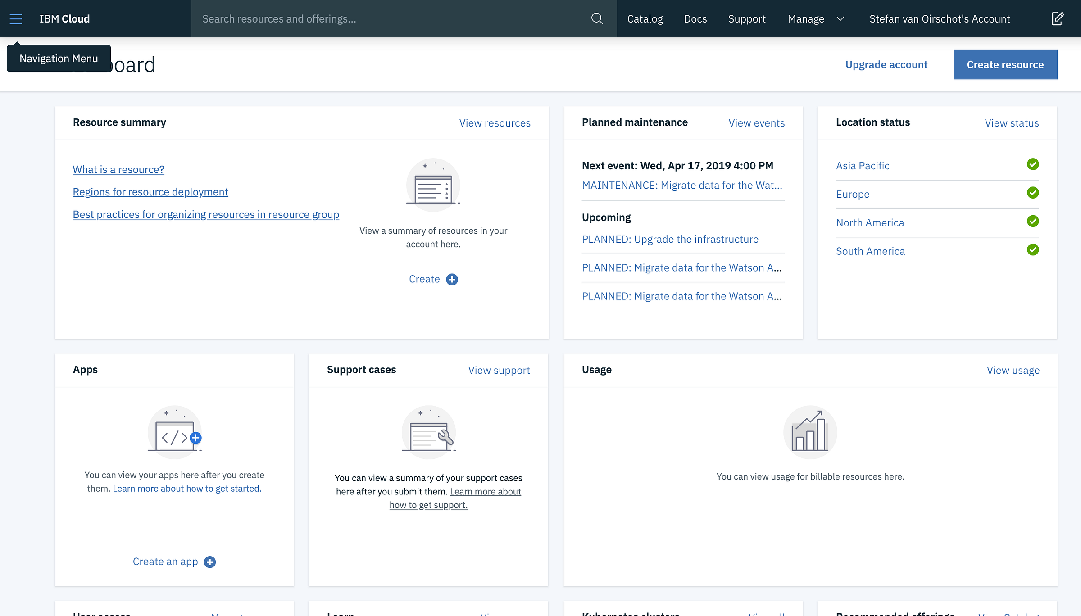The height and width of the screenshot is (616, 1081).
Task: Click the Upgrade account link
Action: tap(886, 64)
